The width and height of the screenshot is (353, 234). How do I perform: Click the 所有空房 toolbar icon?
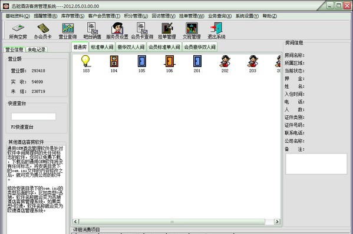(x=18, y=31)
